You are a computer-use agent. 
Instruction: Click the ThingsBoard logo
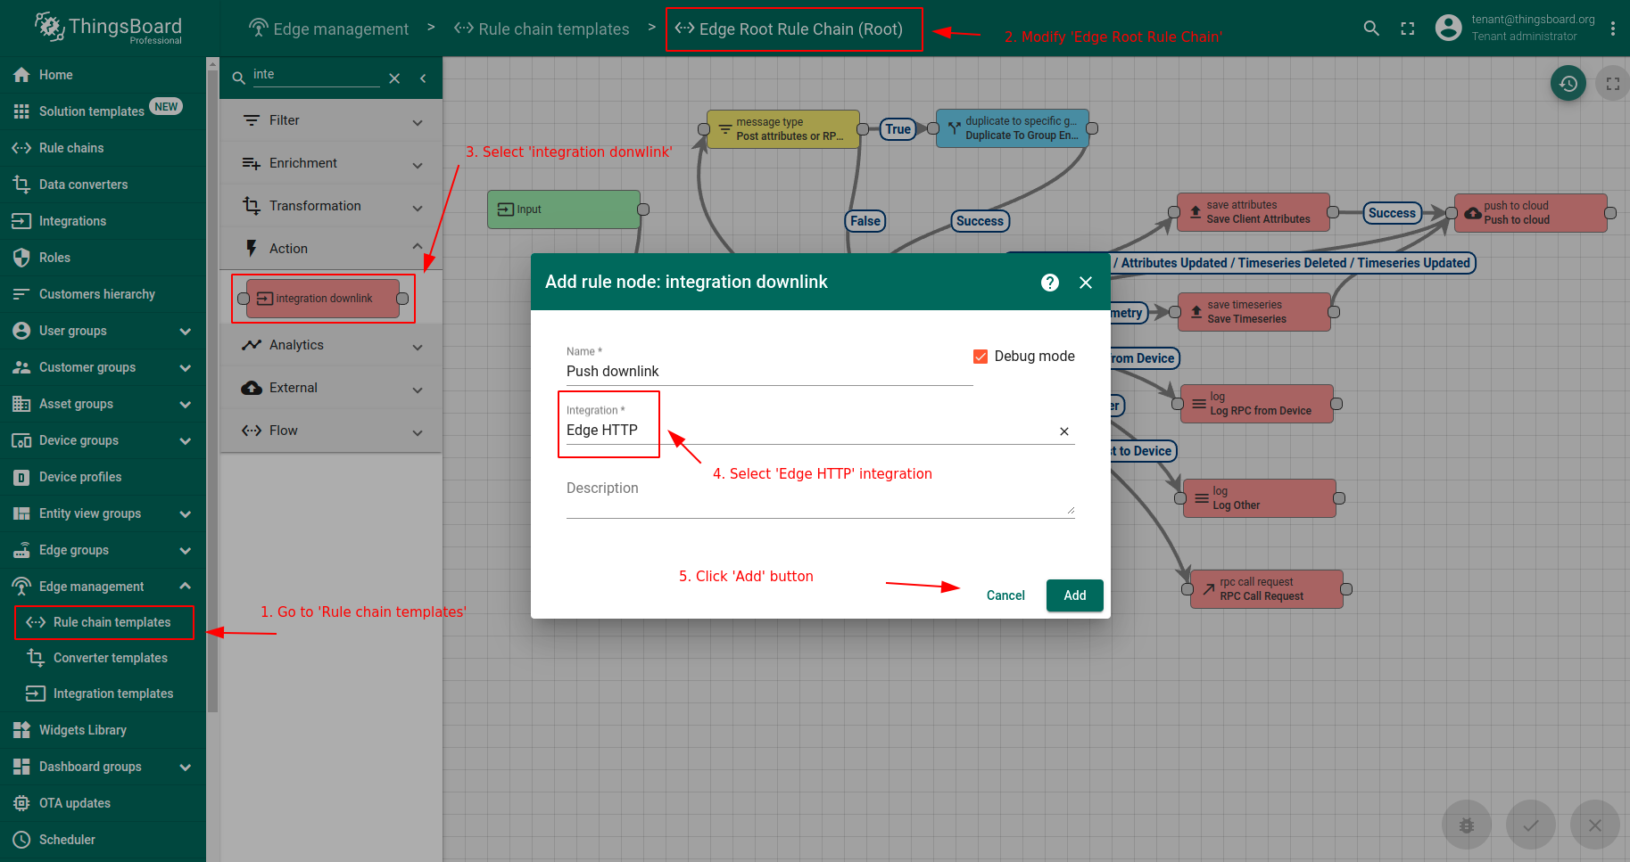pos(108,28)
